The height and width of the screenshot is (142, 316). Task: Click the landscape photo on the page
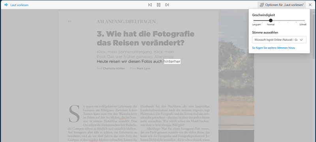pos(236,77)
